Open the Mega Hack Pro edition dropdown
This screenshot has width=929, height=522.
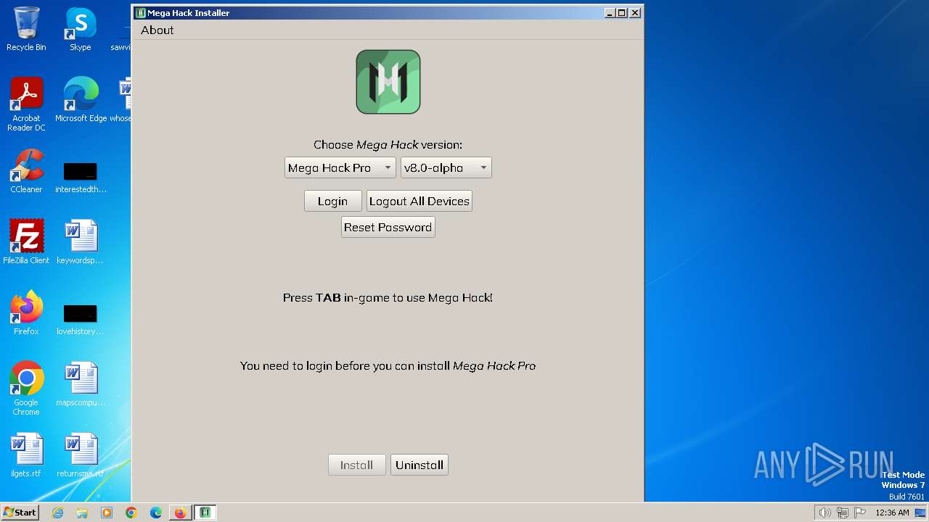coord(340,167)
